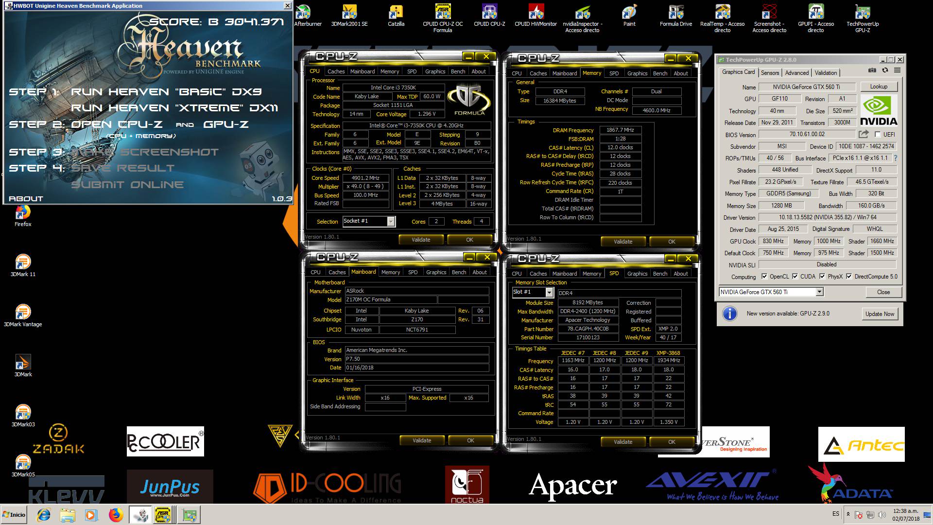
Task: Click the GPU-Z refresh icon
Action: pos(885,70)
